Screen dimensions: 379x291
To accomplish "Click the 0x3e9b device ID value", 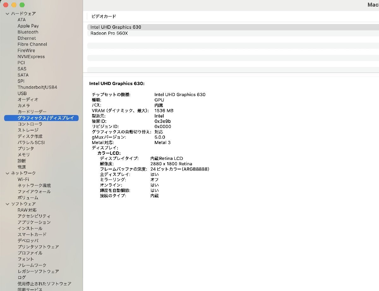I will point(163,121).
